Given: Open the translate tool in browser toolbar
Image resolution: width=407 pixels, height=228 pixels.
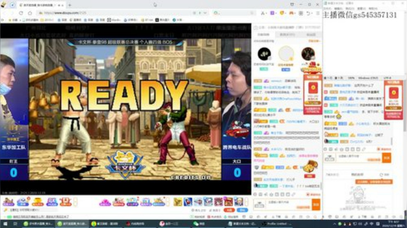Looking at the screenshot, I should pyautogui.click(x=263, y=13).
